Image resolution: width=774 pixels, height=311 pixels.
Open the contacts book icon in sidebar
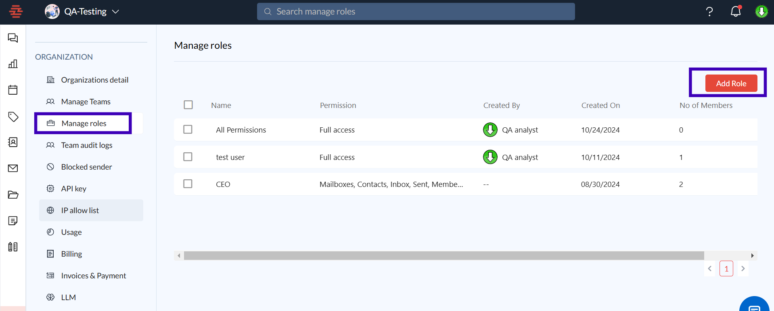pyautogui.click(x=13, y=142)
